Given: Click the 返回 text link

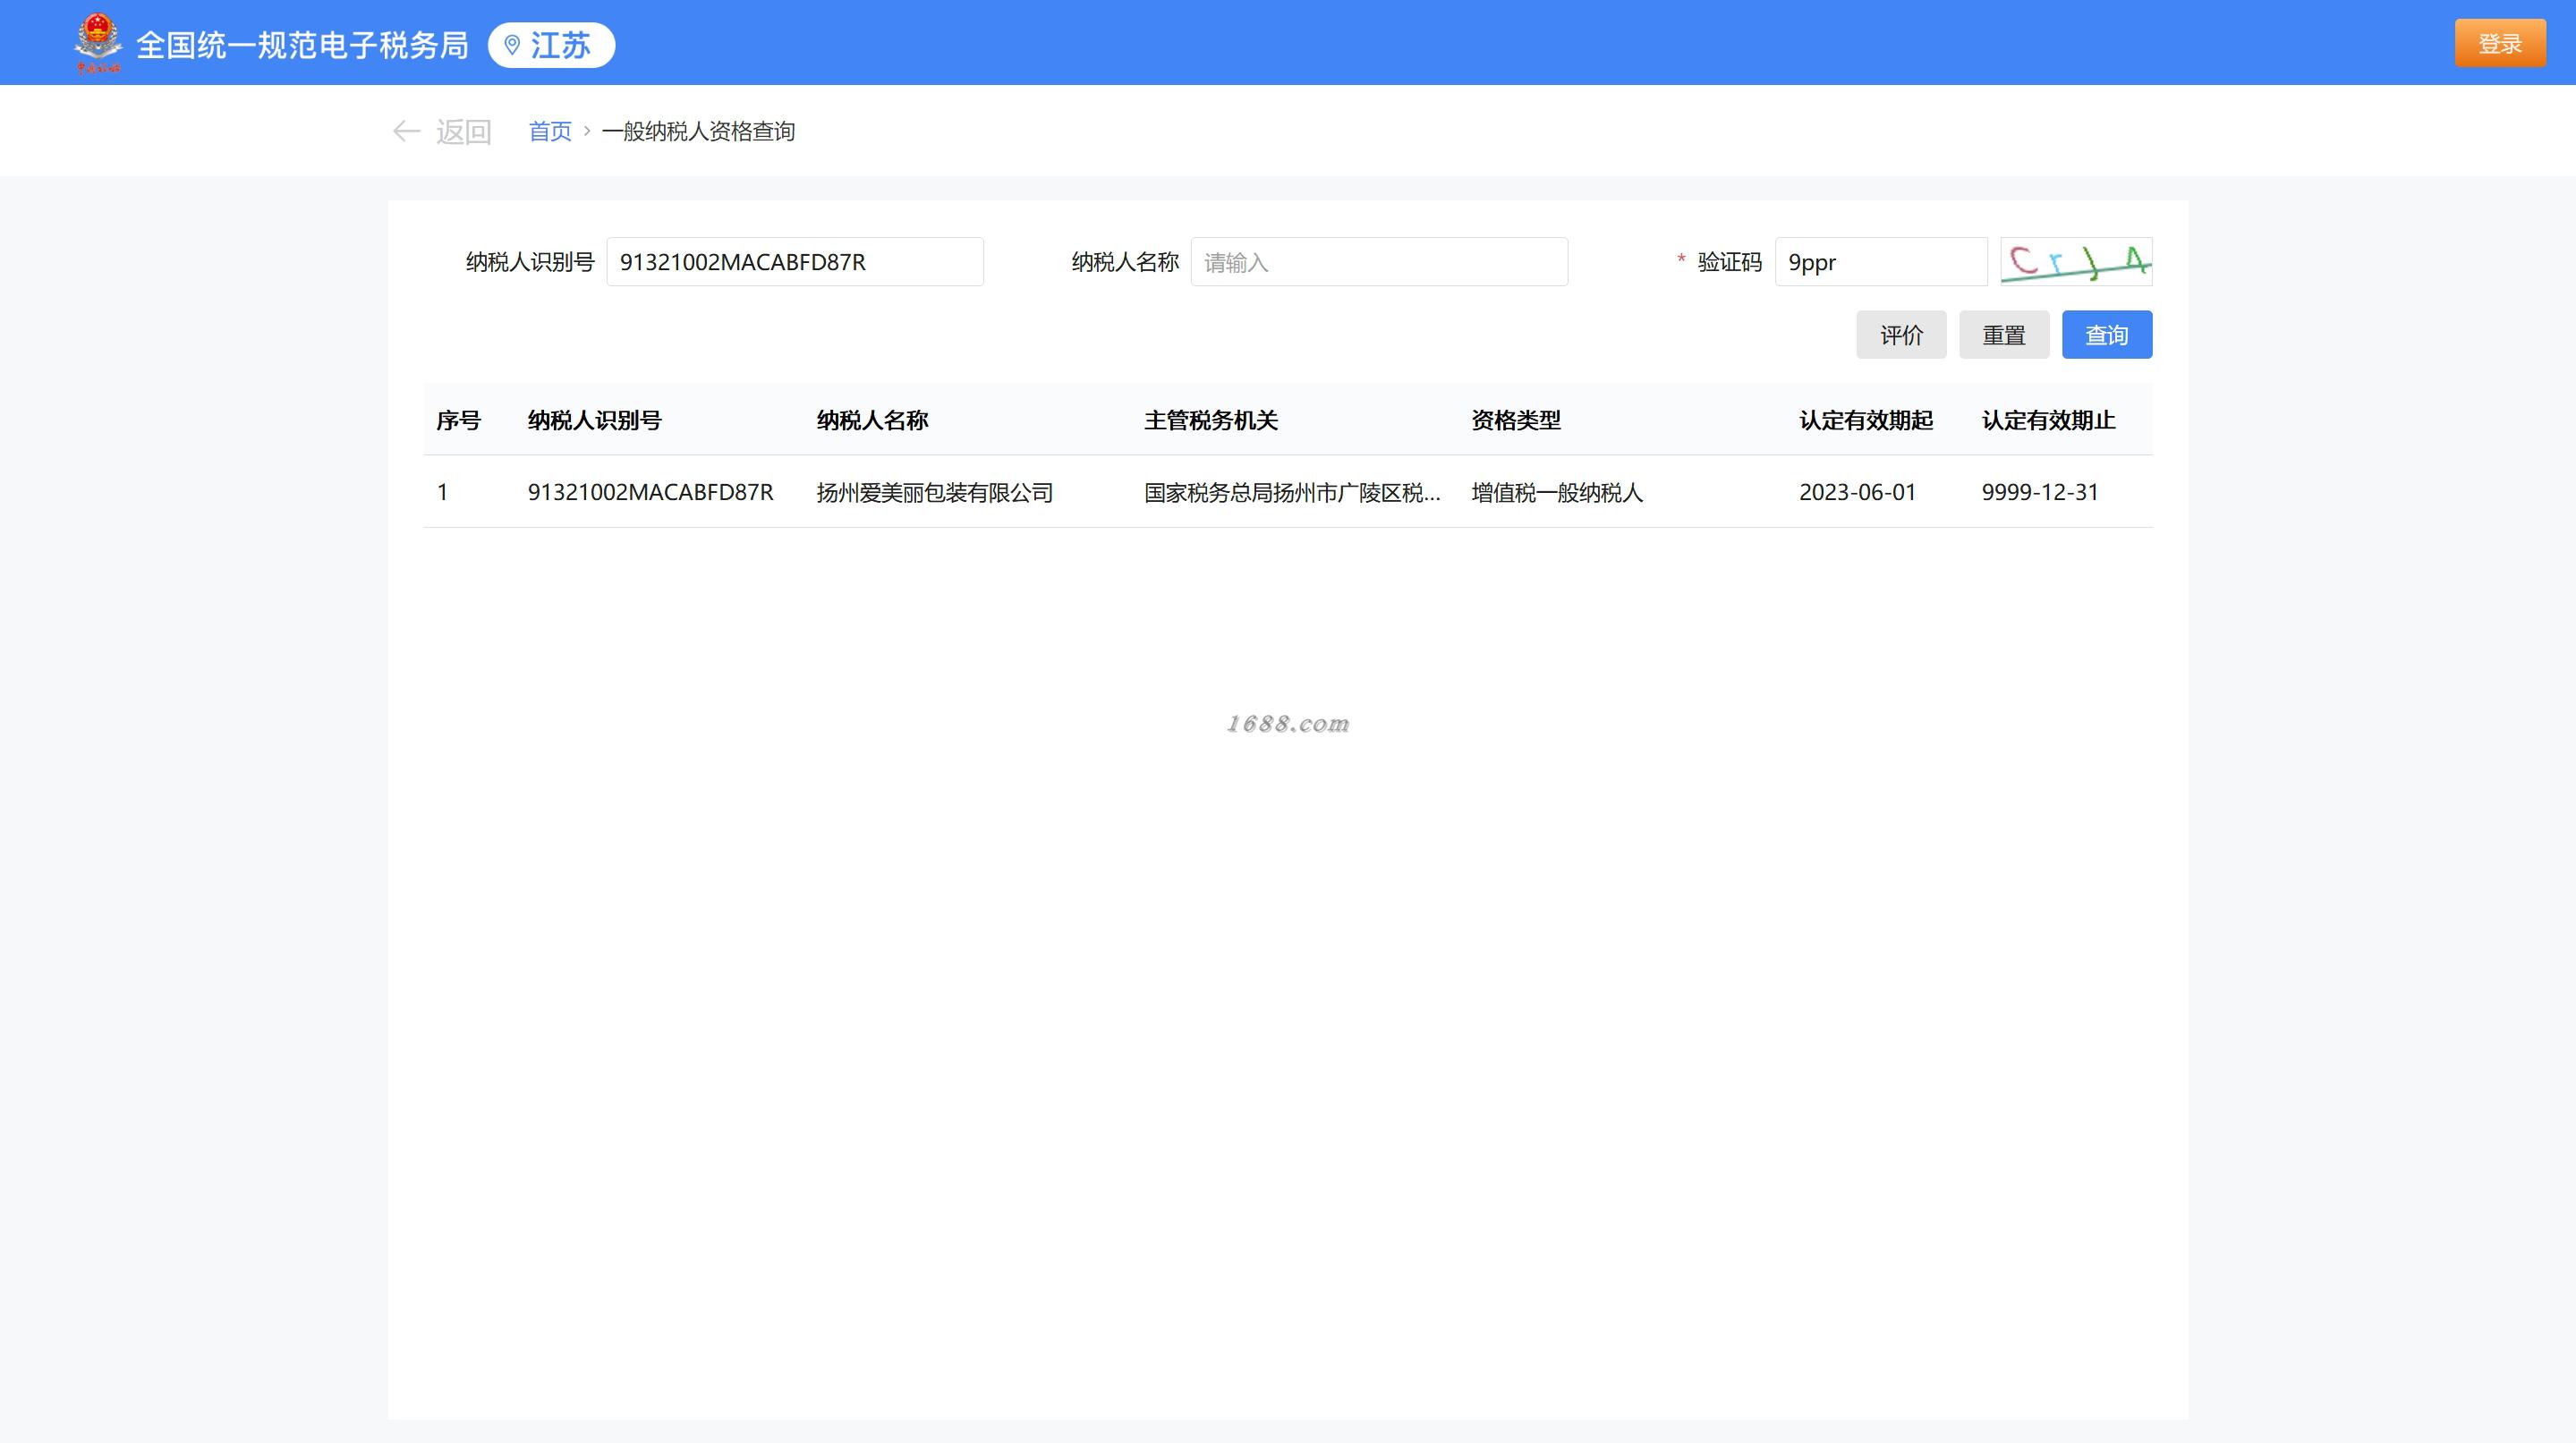Looking at the screenshot, I should click(463, 131).
